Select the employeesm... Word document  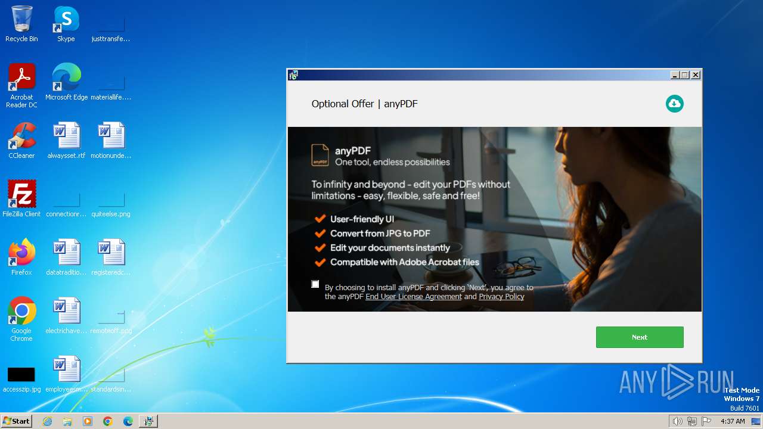[x=66, y=374]
